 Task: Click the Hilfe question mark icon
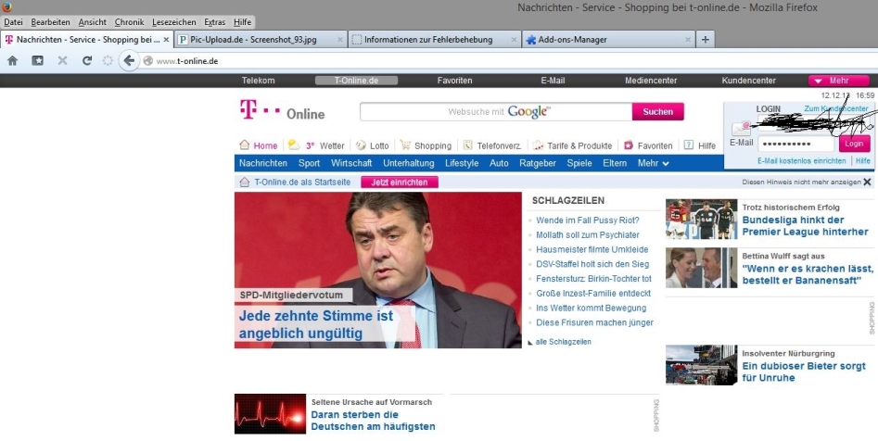pos(689,145)
